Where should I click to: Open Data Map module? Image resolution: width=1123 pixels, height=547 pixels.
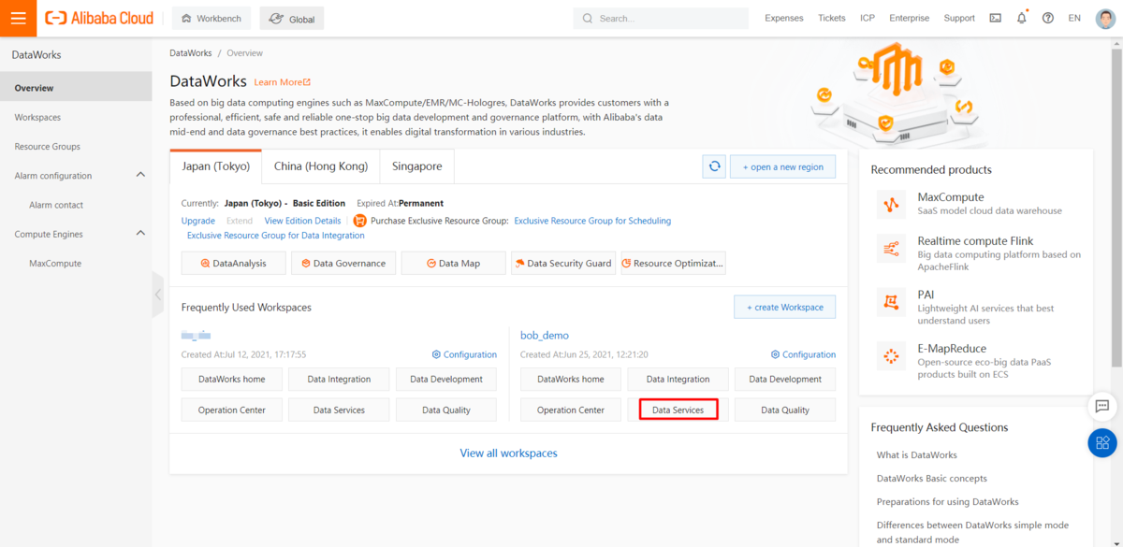click(454, 263)
